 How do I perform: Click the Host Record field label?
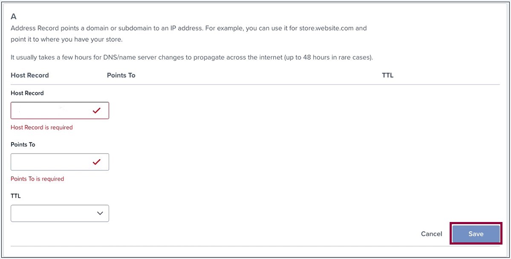27,93
